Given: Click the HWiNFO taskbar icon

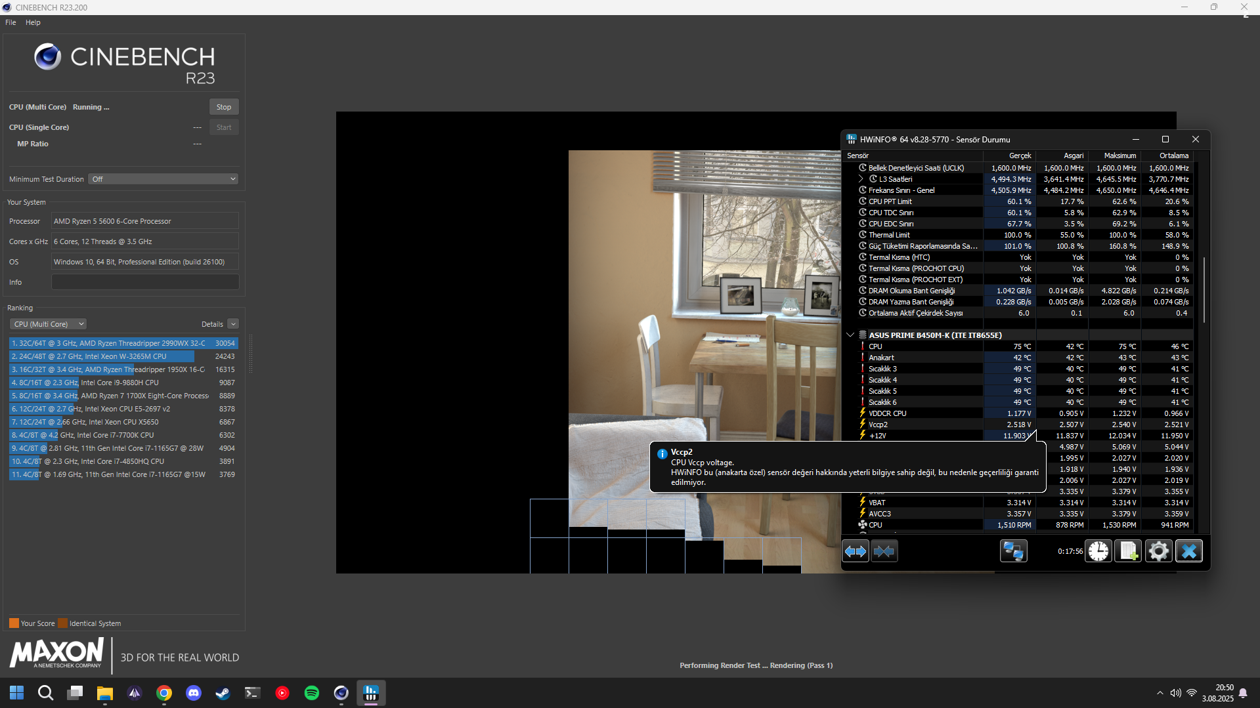Looking at the screenshot, I should pos(371,693).
